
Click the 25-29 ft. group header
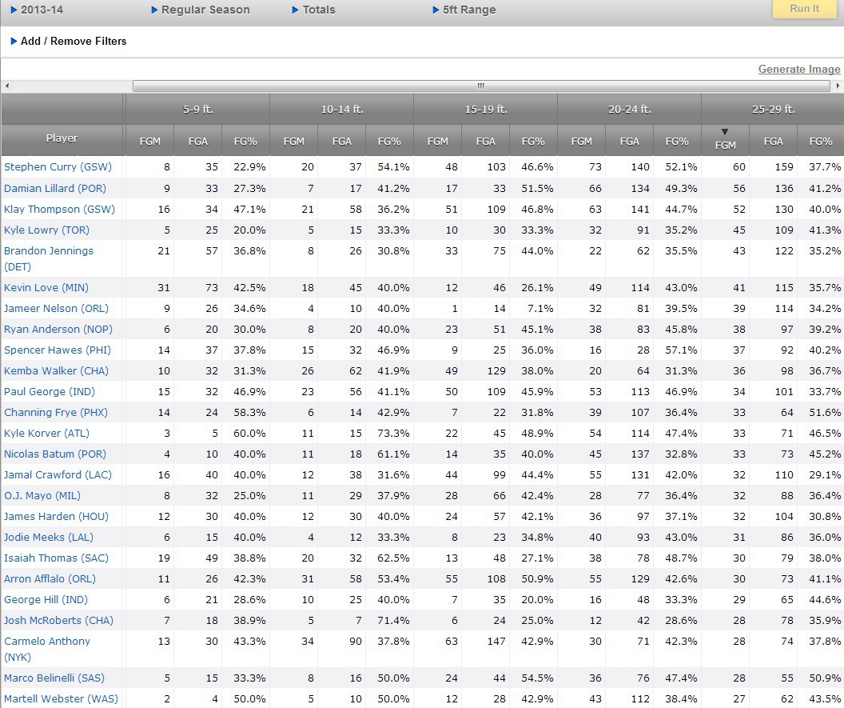(773, 110)
